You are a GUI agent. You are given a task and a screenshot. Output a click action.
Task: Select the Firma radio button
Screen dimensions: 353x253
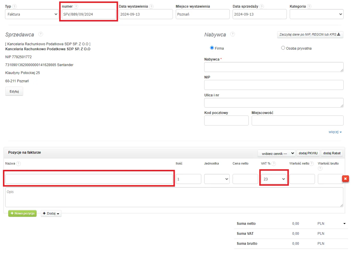tap(212, 48)
